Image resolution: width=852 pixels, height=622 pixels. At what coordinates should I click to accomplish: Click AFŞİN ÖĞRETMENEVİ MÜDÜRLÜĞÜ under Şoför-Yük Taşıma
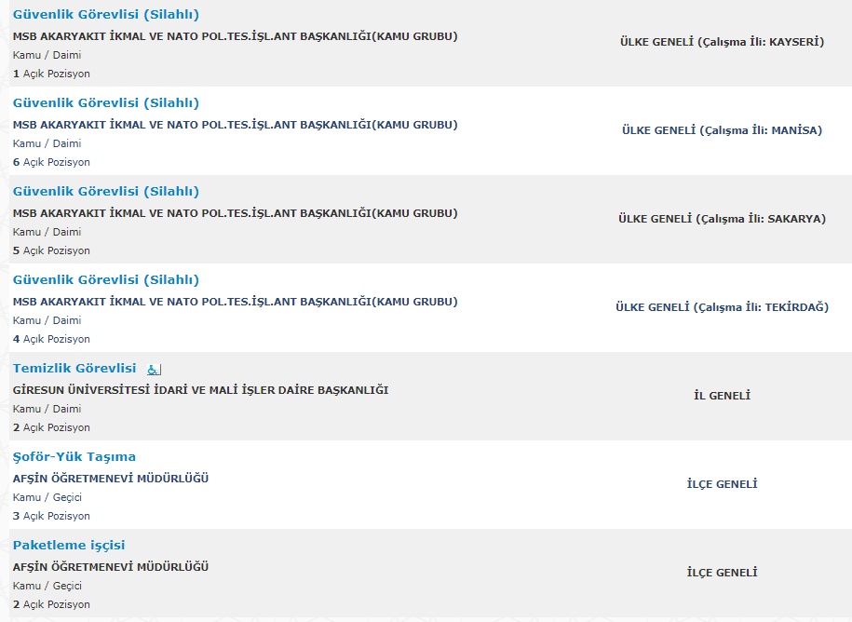coord(111,479)
